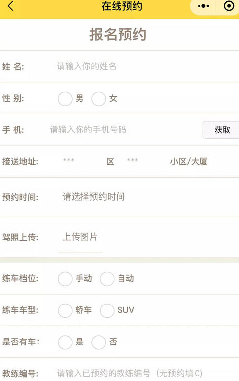Mark 是 for owning a car
This screenshot has height=381, width=239.
(x=65, y=342)
